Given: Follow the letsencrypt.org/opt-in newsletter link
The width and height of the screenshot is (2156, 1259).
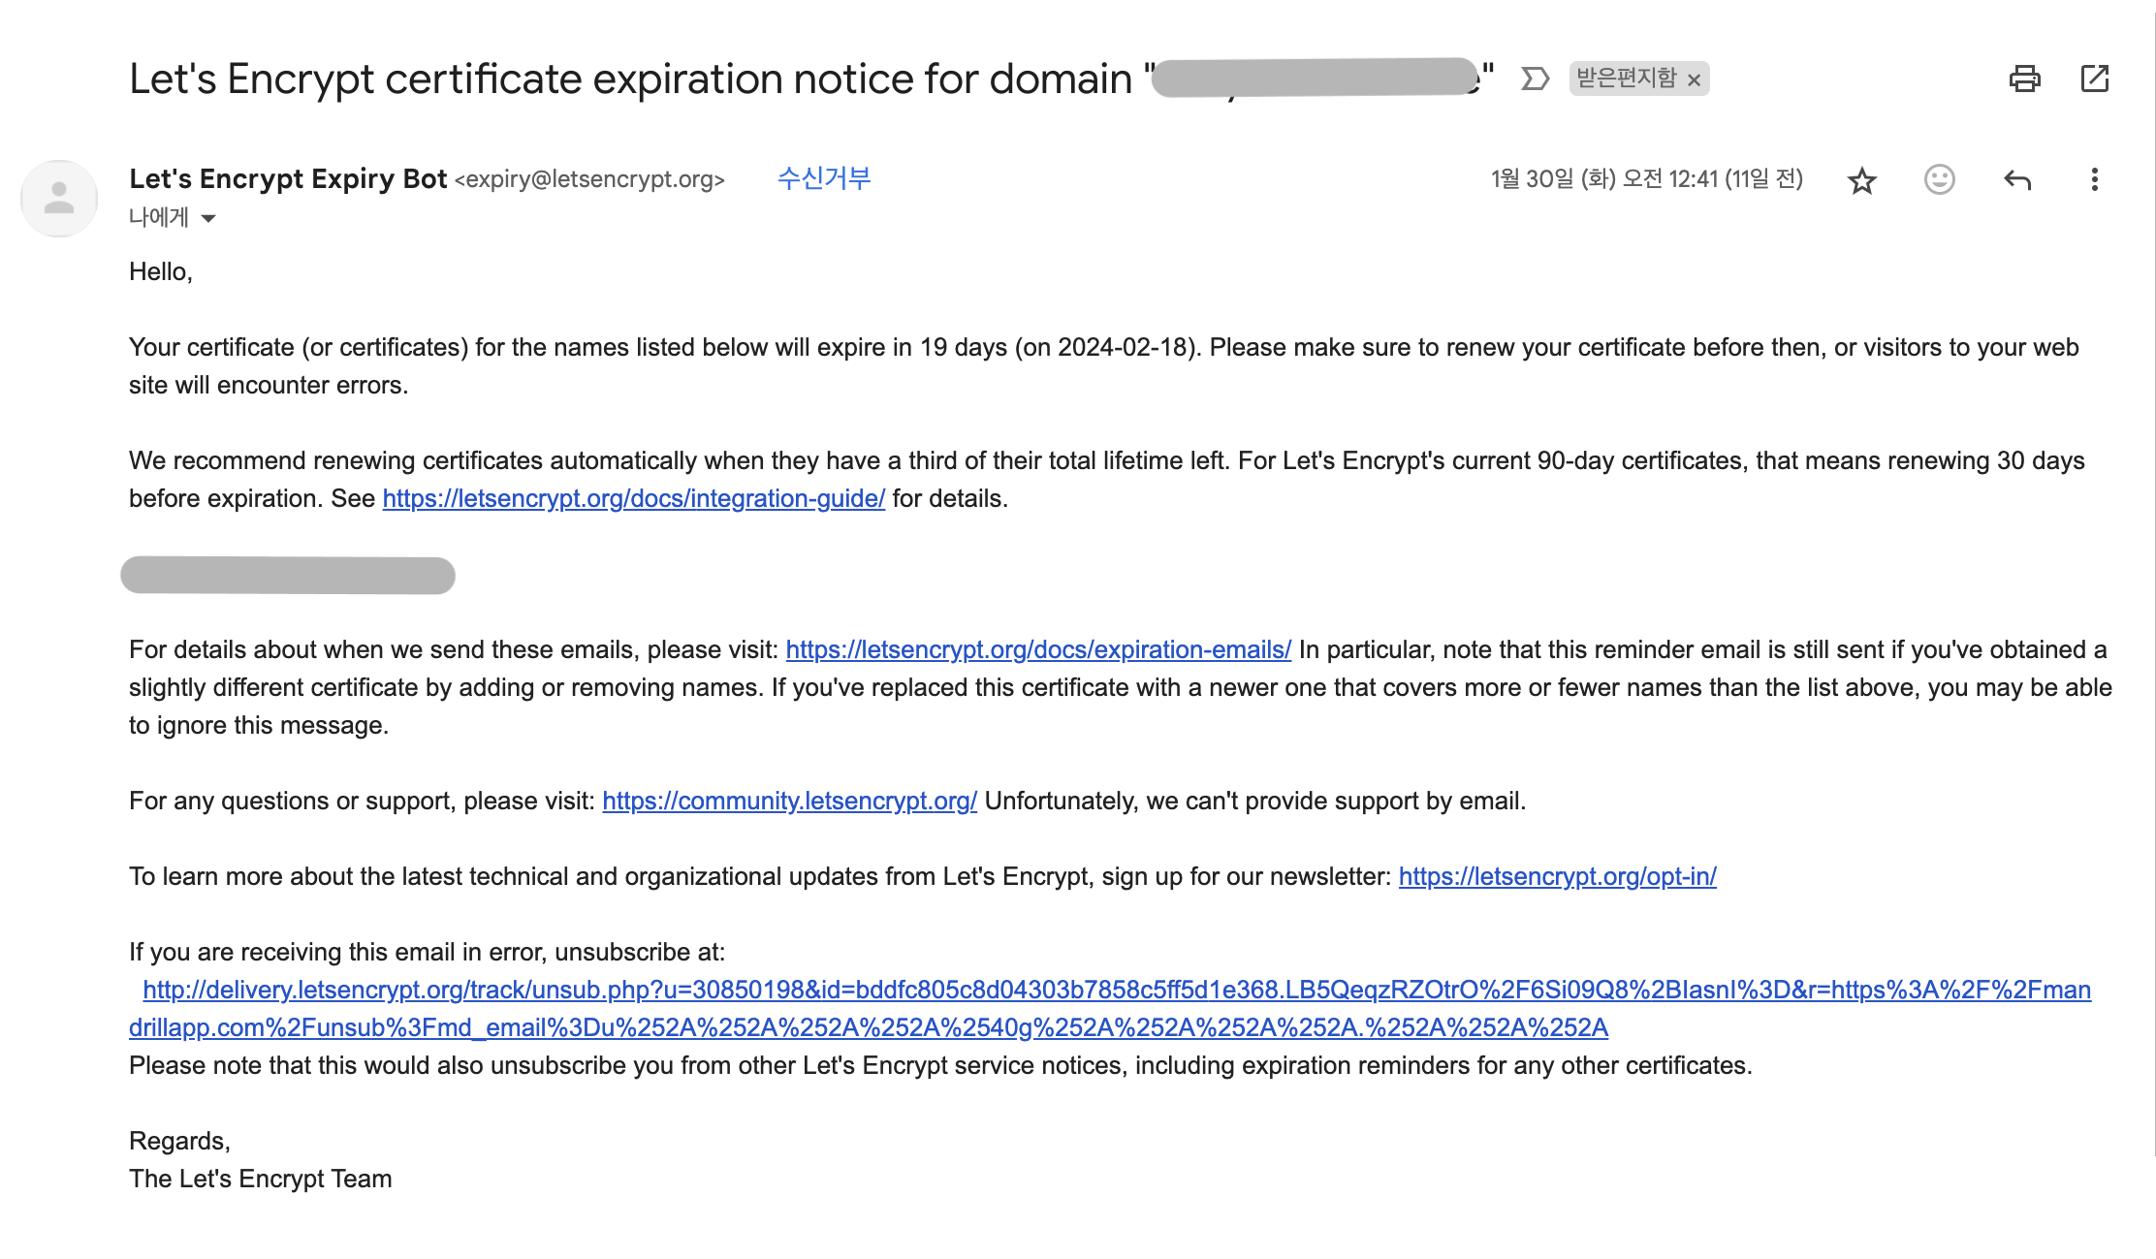Looking at the screenshot, I should pyautogui.click(x=1557, y=876).
